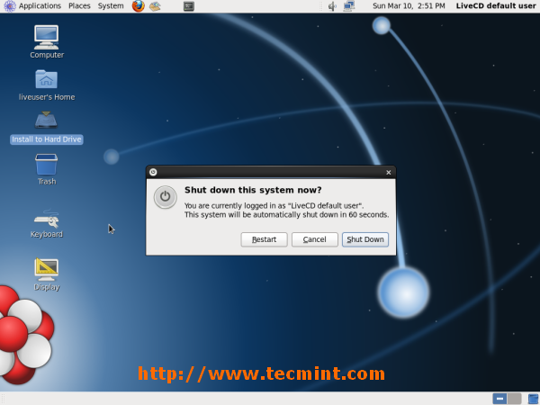Click the volume speaker icon
Viewport: 540px width, 405px height.
(332, 6)
